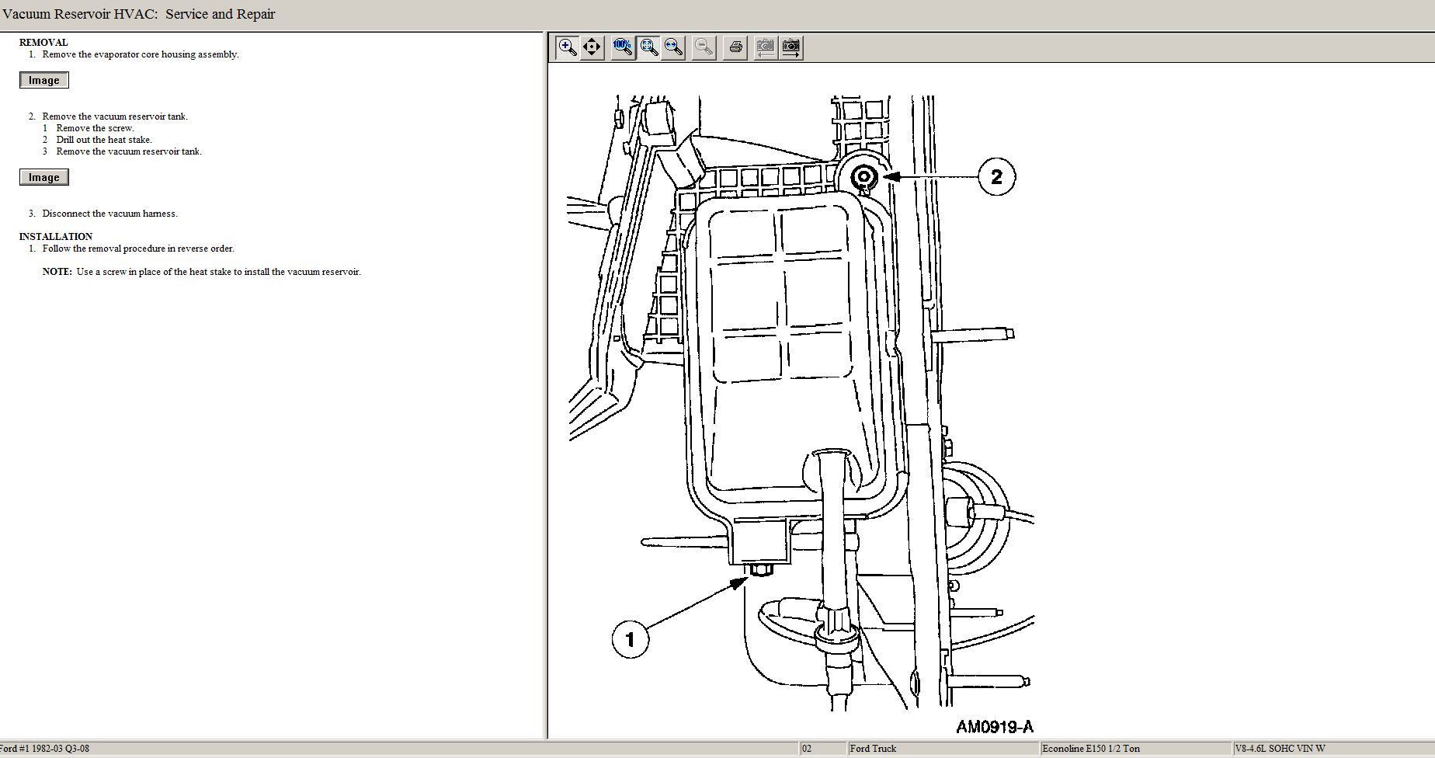Fit diagram to width
This screenshot has width=1435, height=758.
(x=674, y=47)
